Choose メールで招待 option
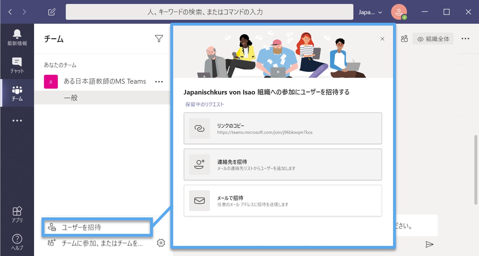Screen dimensions: 479x256 [x=283, y=201]
